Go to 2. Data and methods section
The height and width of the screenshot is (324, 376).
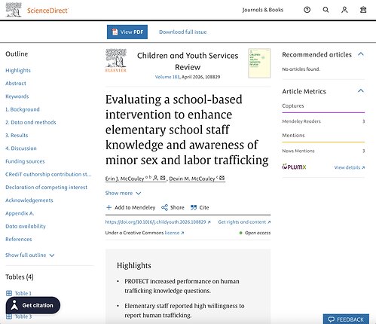click(31, 122)
